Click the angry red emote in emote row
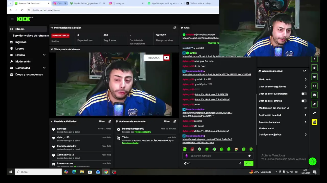Viewport: 327px width, 183px height. (x=192, y=149)
